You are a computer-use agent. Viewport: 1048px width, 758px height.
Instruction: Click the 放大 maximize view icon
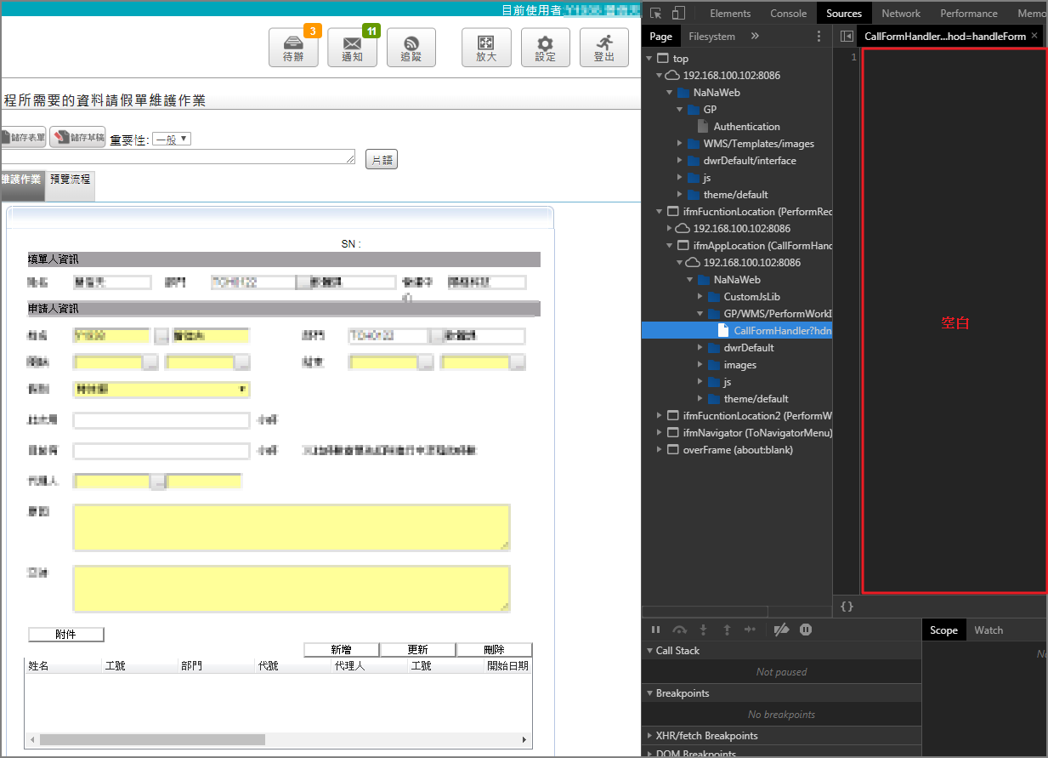pyautogui.click(x=486, y=48)
